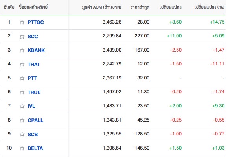Mark SCB with the star icon
Viewport: 230px width, 157px height.
22,134
